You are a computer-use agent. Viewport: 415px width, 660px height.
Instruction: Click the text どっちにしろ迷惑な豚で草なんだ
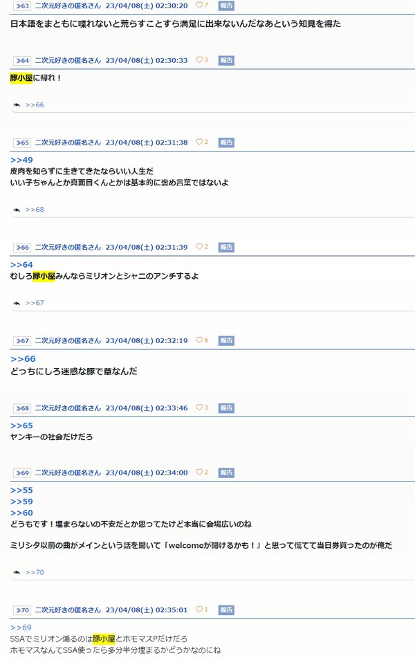click(73, 372)
